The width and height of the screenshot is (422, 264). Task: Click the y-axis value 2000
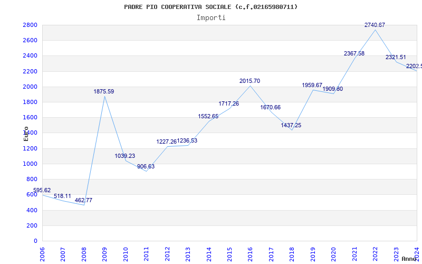pos(30,87)
